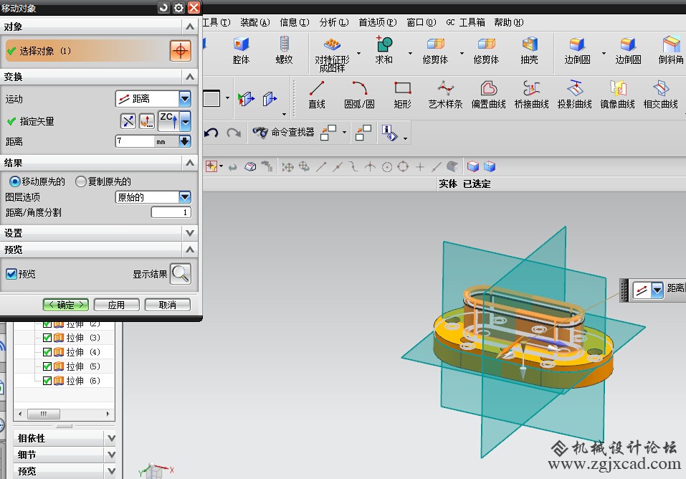This screenshot has width=686, height=479.
Task: Click the 显示结果 magnifier button
Action: click(180, 274)
